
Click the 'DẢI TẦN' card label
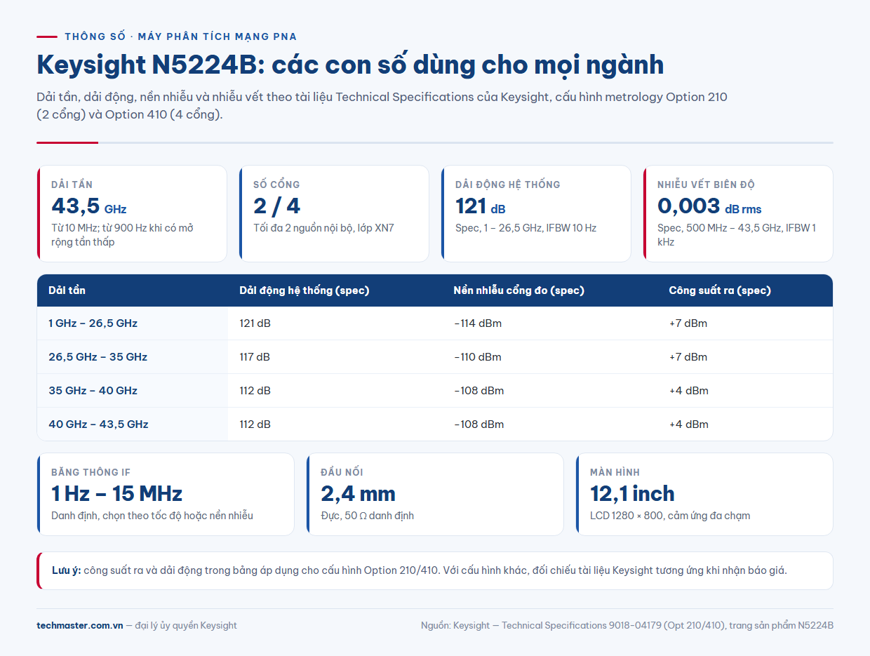pyautogui.click(x=72, y=185)
